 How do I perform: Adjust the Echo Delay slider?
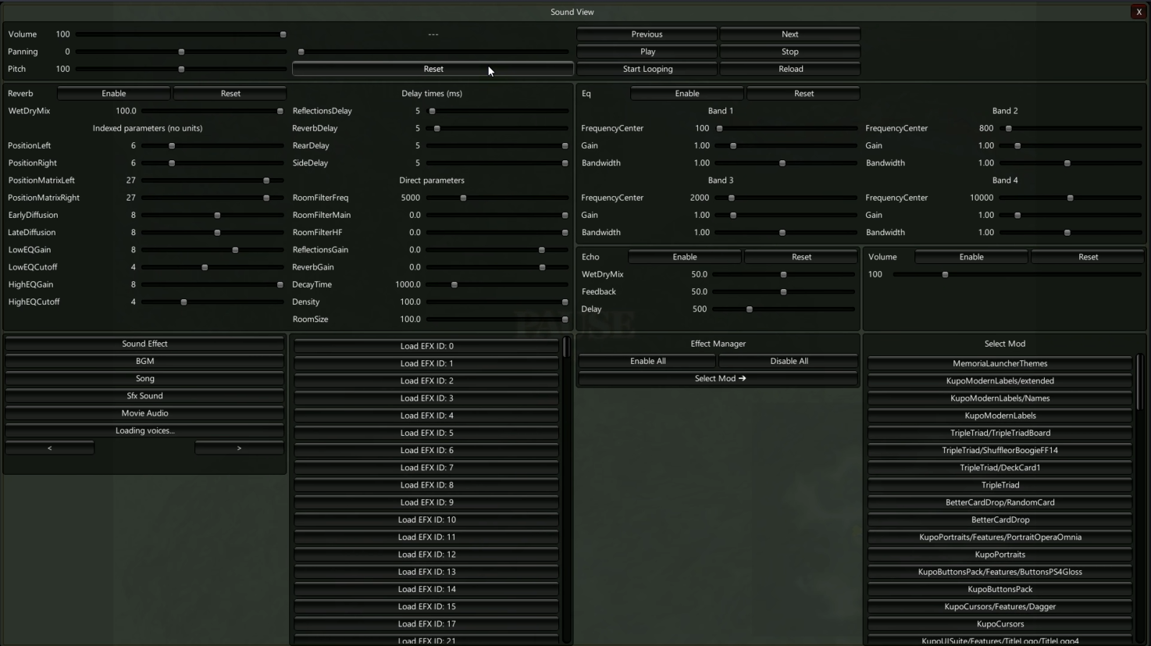pyautogui.click(x=784, y=309)
